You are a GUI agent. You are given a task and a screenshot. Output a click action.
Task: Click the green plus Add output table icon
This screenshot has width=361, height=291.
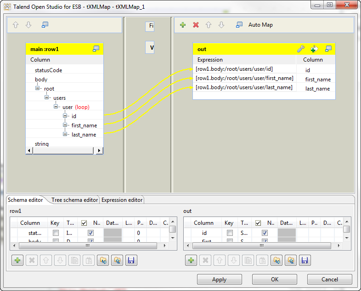[183, 25]
